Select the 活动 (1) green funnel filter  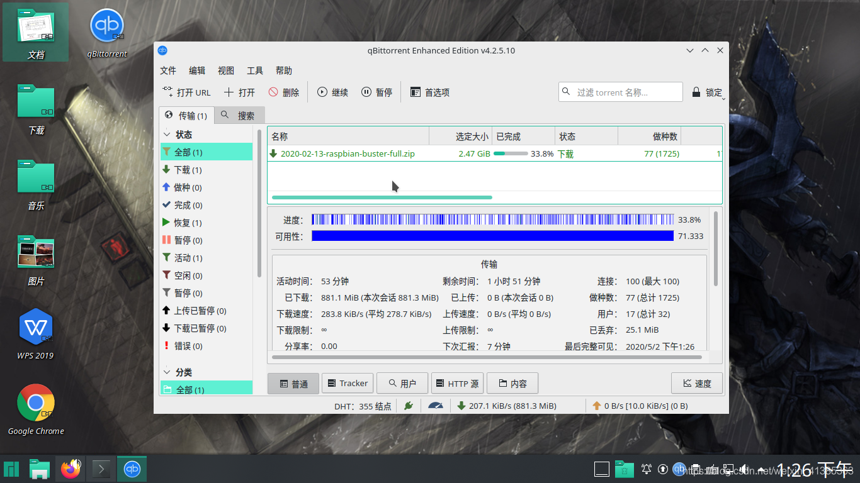207,258
